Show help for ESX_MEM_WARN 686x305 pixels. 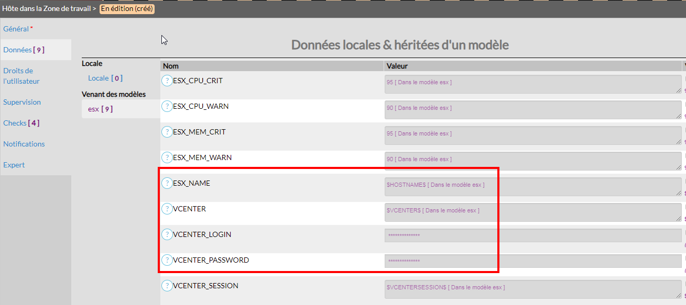click(x=167, y=157)
